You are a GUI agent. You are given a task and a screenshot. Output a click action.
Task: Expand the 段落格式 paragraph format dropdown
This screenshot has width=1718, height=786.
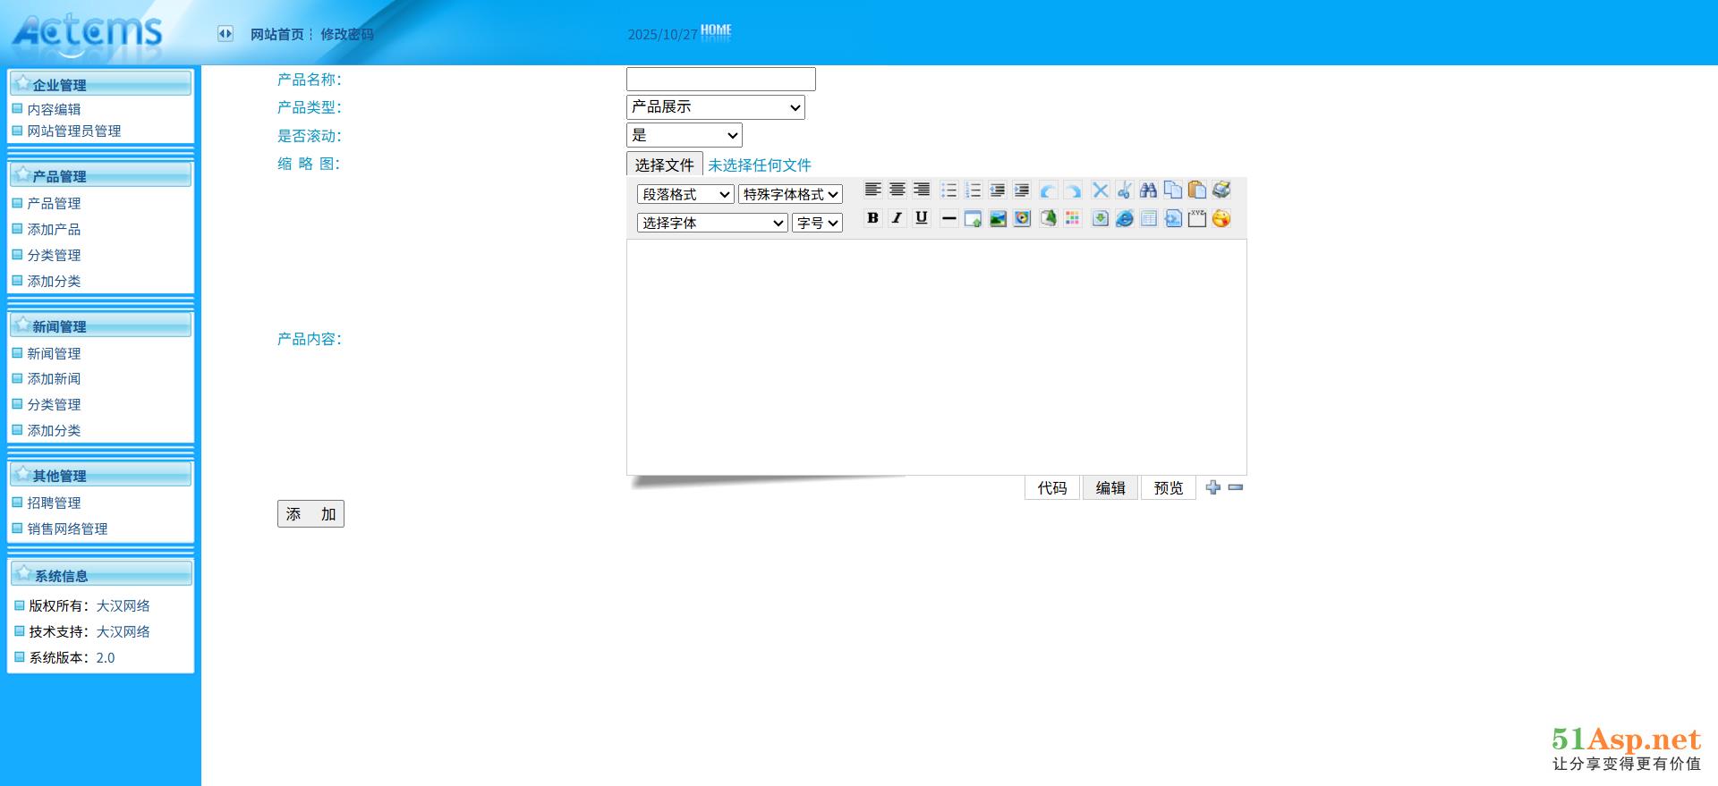point(685,194)
